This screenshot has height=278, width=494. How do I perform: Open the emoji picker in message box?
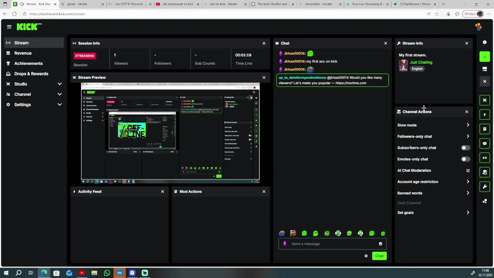[380, 244]
